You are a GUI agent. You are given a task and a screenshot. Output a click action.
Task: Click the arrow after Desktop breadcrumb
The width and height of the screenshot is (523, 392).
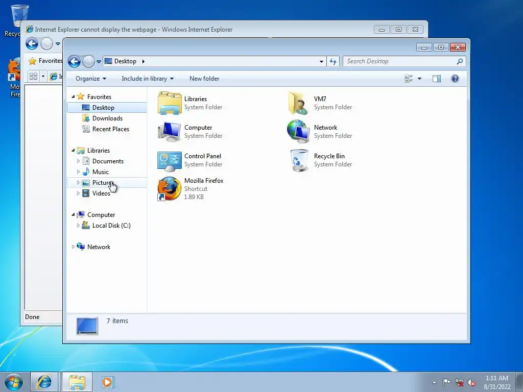click(x=144, y=61)
